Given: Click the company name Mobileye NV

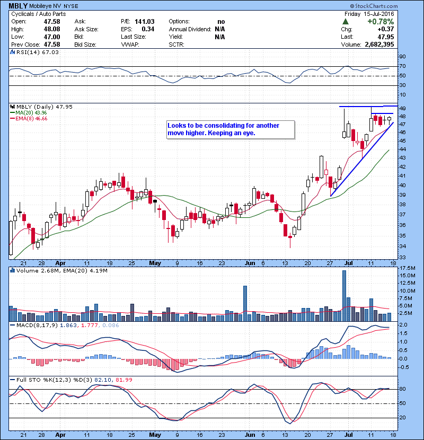Looking at the screenshot, I should pyautogui.click(x=46, y=6).
